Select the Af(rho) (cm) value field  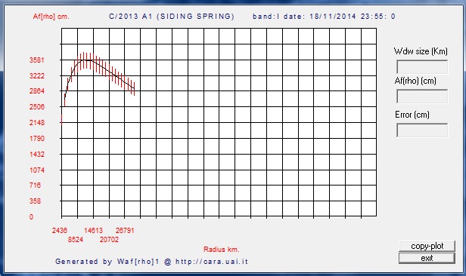coord(422,97)
